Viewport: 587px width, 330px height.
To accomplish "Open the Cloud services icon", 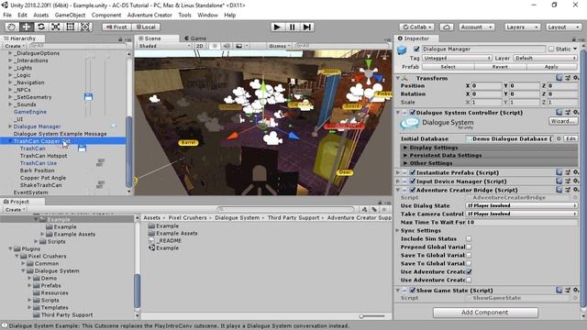I will 447,27.
